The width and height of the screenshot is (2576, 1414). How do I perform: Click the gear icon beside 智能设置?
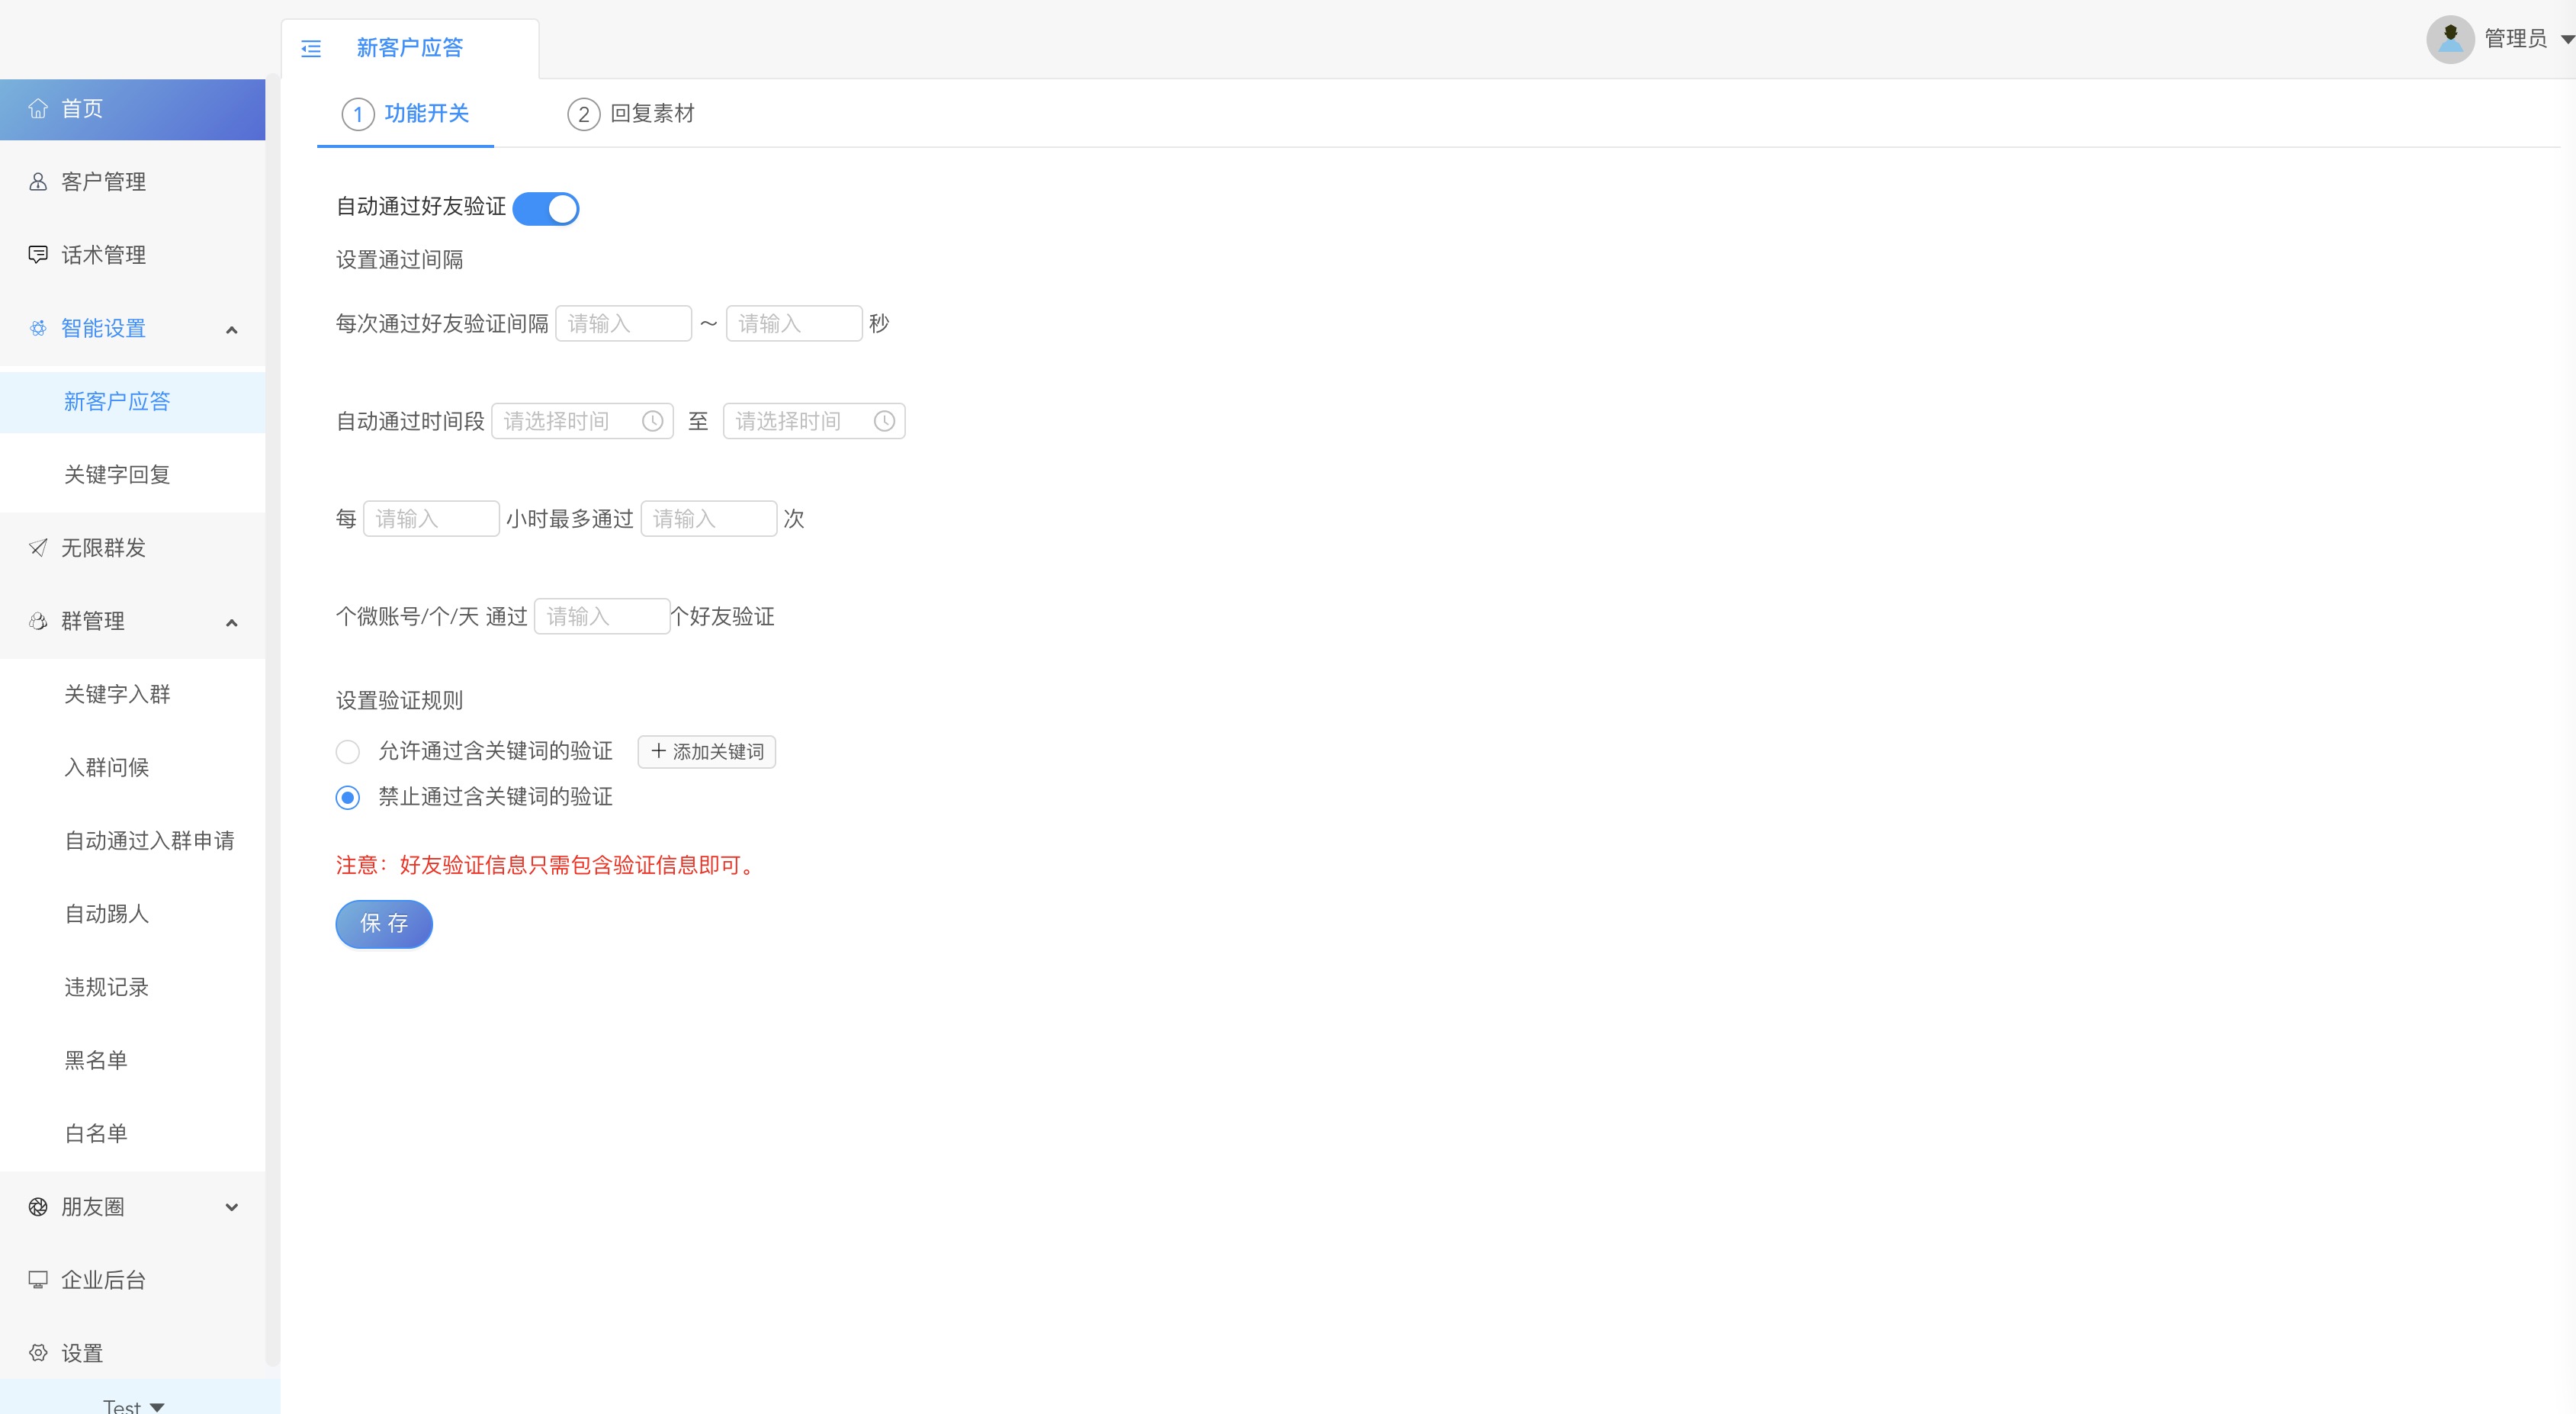(x=38, y=328)
